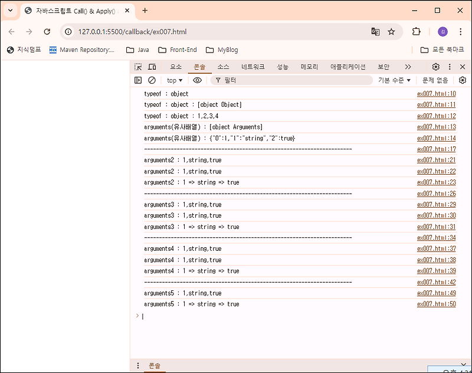Toggle the browser extensions puzzle icon
This screenshot has width=472, height=373.
(x=417, y=32)
